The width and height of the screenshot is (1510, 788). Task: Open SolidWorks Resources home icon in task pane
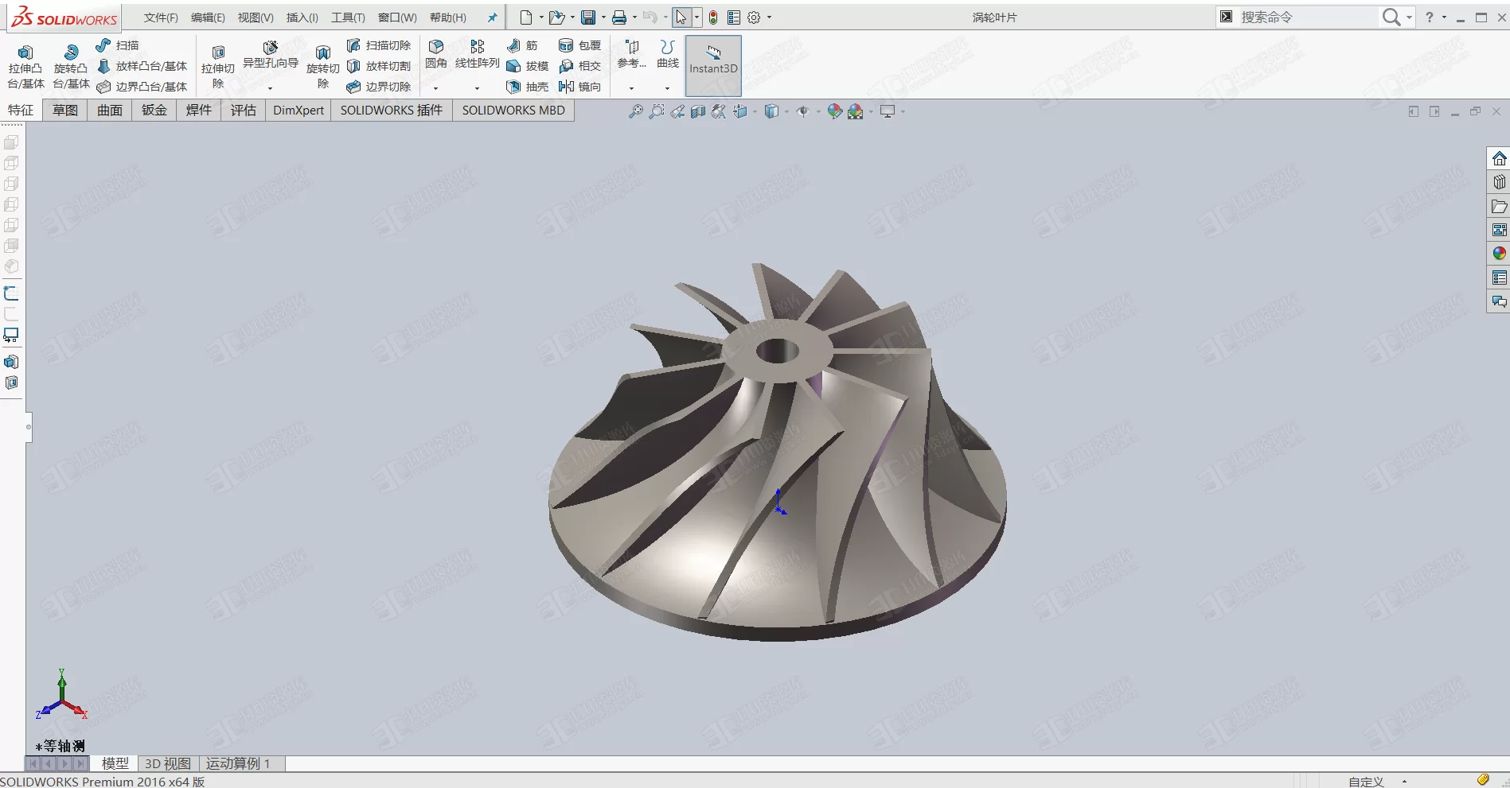point(1499,158)
